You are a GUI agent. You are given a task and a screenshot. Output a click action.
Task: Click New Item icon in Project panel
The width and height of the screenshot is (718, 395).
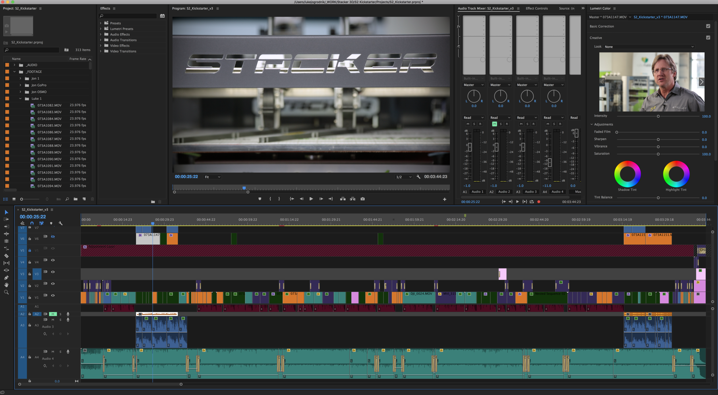84,199
